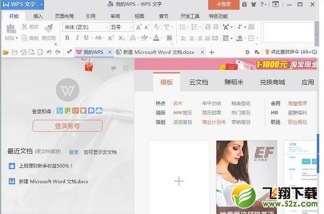Toggle Superscript X² button
Screen dimensions: 324x214
click(111, 38)
